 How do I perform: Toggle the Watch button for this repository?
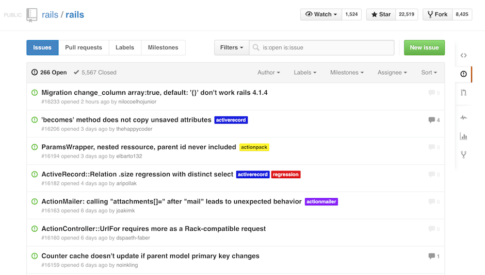pos(322,14)
